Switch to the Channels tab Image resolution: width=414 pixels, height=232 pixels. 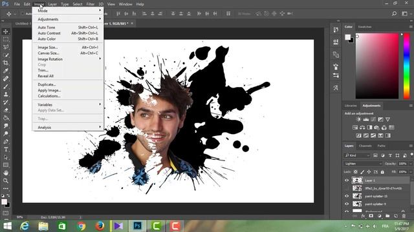(365, 146)
